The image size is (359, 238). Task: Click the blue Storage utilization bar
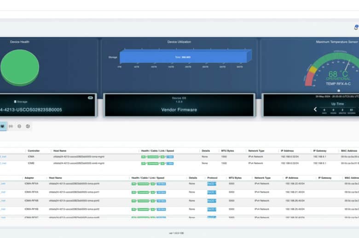point(185,57)
